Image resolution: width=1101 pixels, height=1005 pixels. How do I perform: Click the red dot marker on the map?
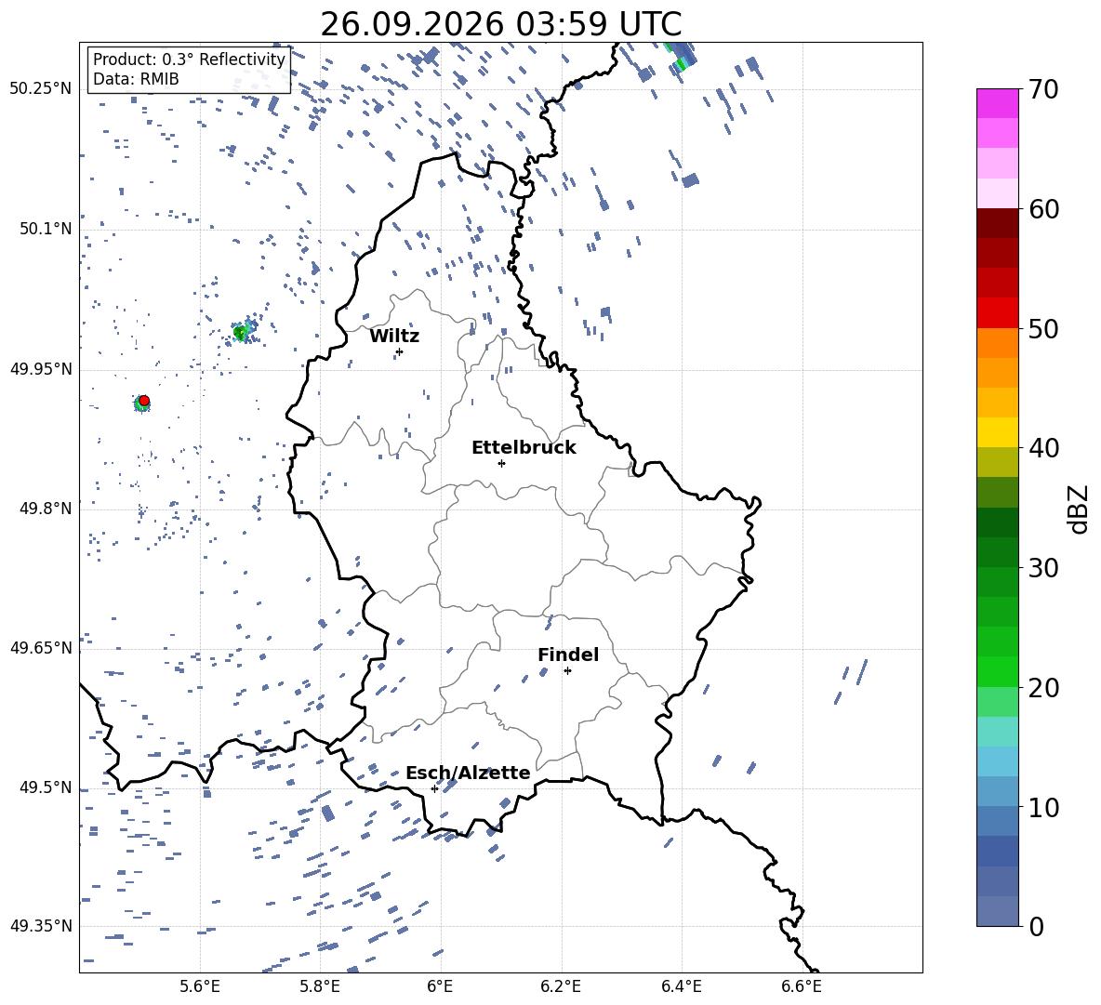pyautogui.click(x=144, y=401)
